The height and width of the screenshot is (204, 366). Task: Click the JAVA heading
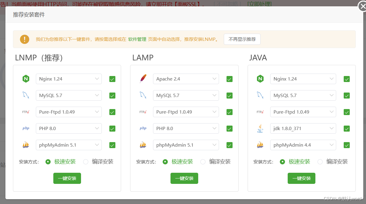pyautogui.click(x=258, y=57)
